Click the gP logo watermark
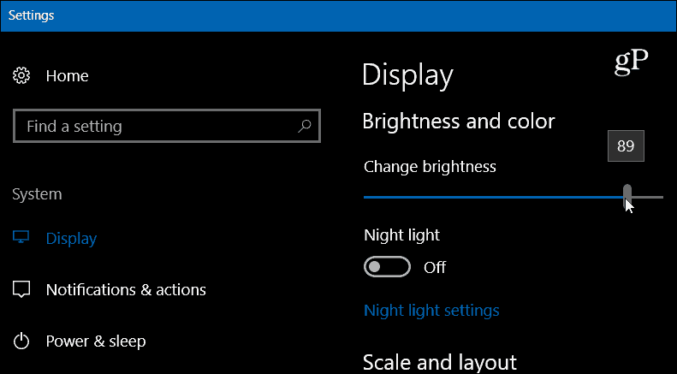This screenshot has height=374, width=677. pos(632,62)
